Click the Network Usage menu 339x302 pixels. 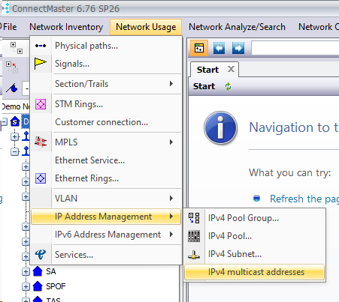point(146,27)
